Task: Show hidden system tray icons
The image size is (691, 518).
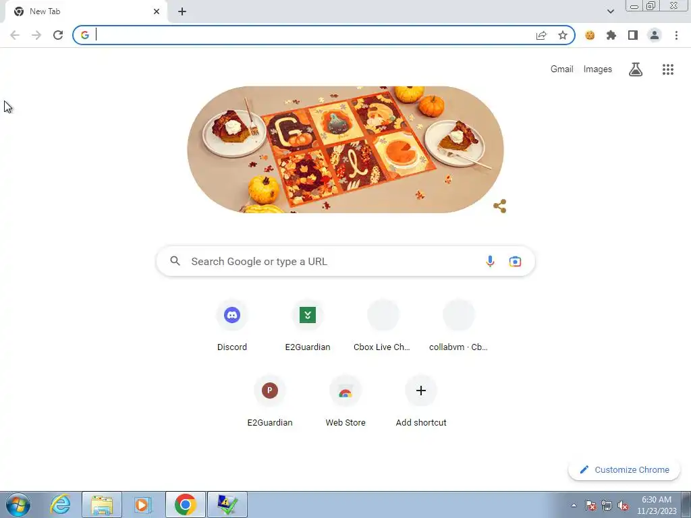Action: (574, 505)
